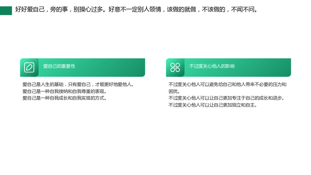This screenshot has width=311, height=175.
Task: Click the leaf icon in left banner
Action: [x=29, y=67]
